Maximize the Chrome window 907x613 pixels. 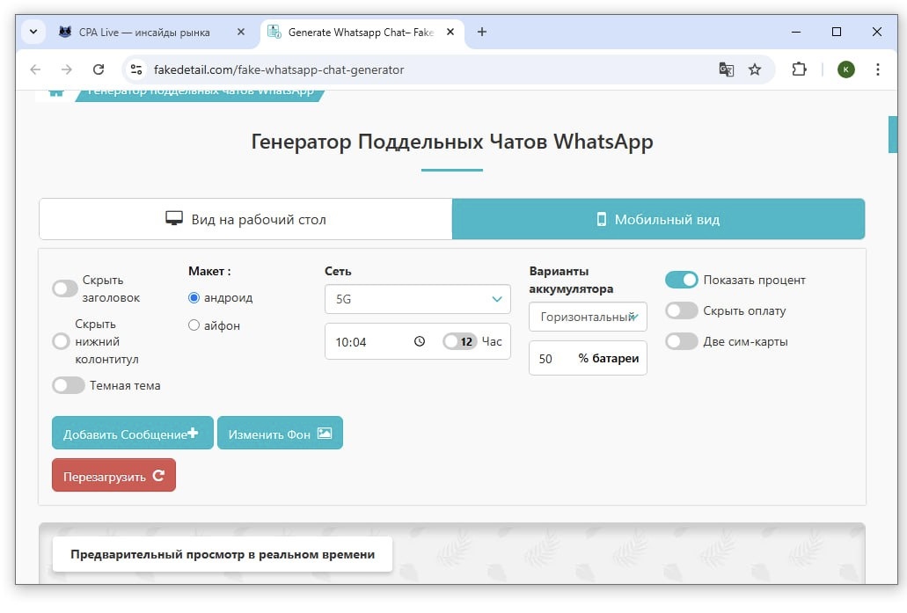click(x=837, y=32)
